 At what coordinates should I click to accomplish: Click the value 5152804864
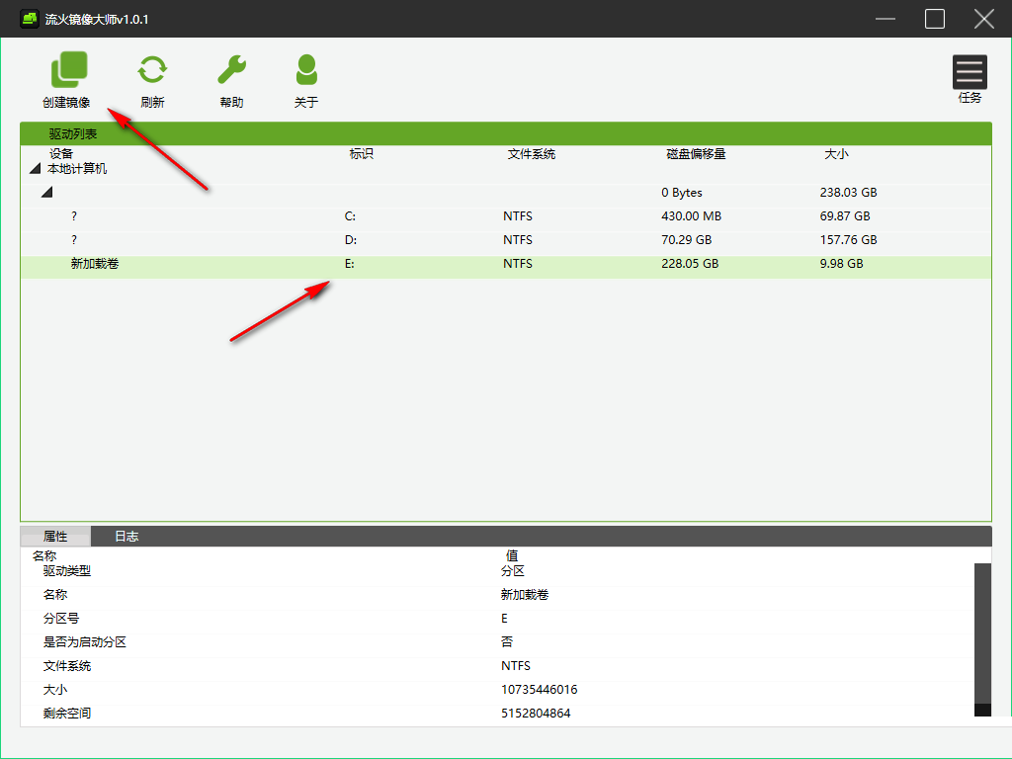(536, 714)
